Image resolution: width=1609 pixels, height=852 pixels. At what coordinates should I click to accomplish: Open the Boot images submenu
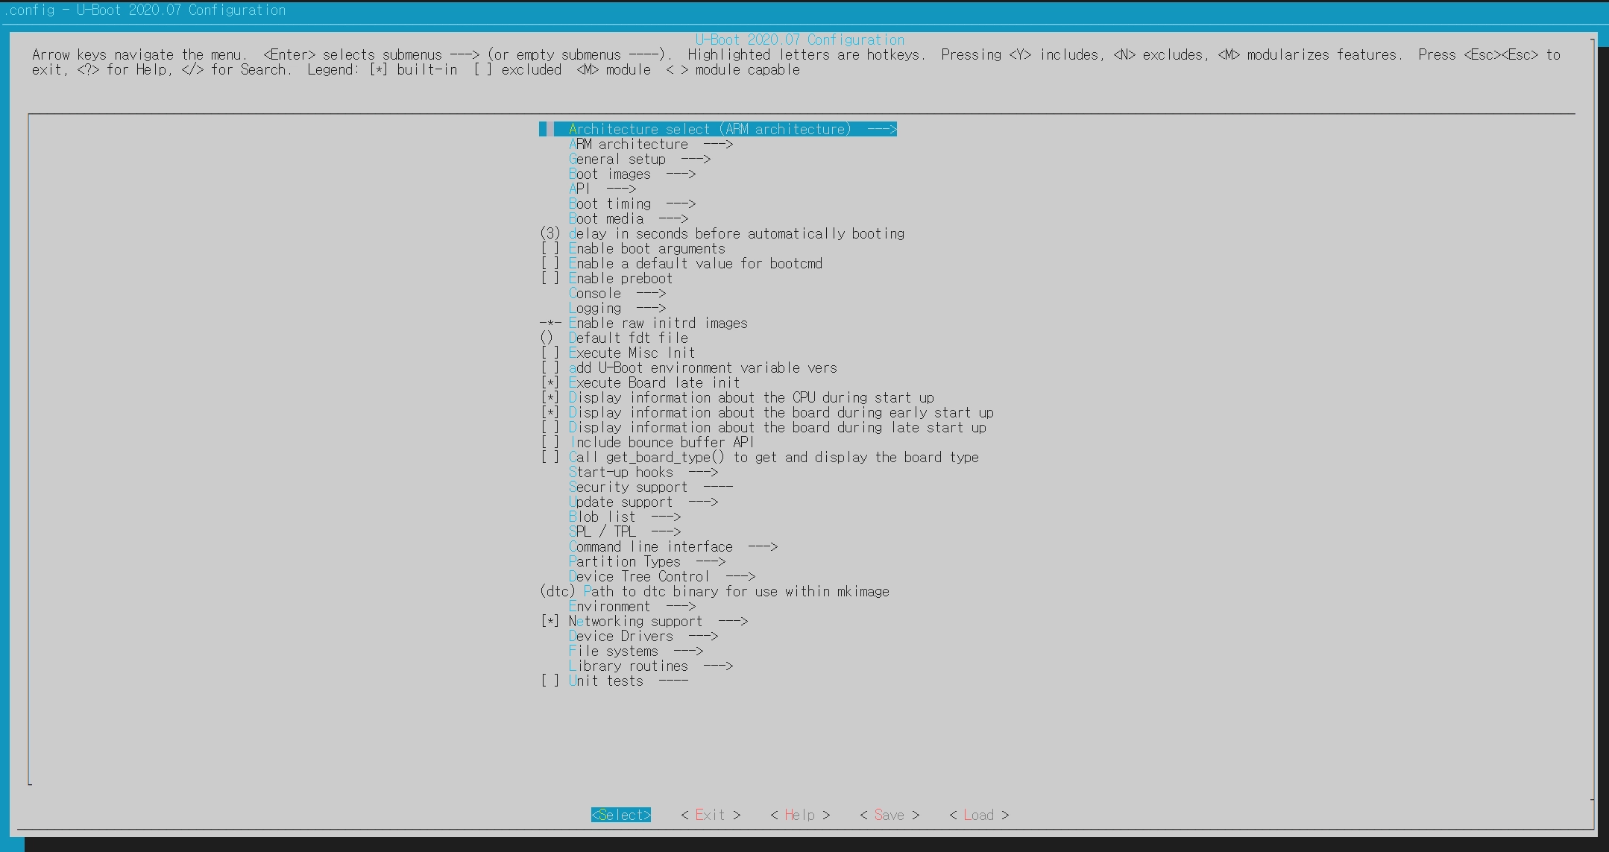coord(632,174)
